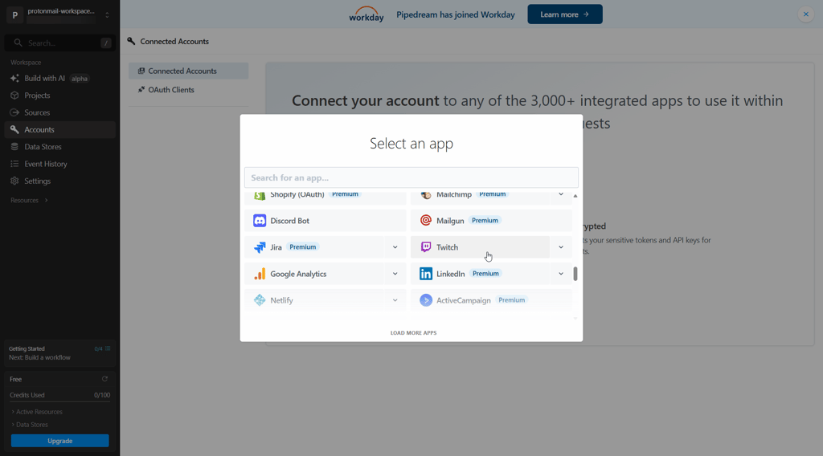Expand the Netlify options chevron
Image resolution: width=823 pixels, height=456 pixels.
(395, 300)
